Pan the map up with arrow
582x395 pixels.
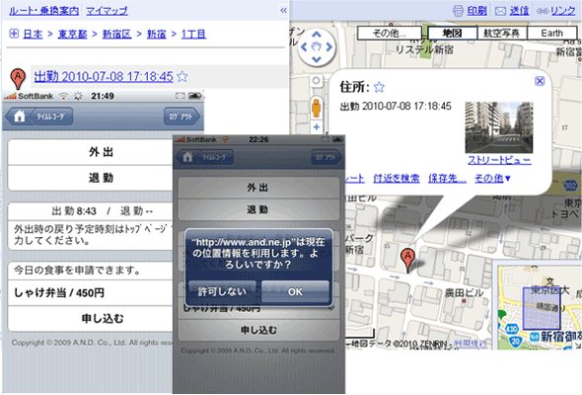(x=317, y=35)
